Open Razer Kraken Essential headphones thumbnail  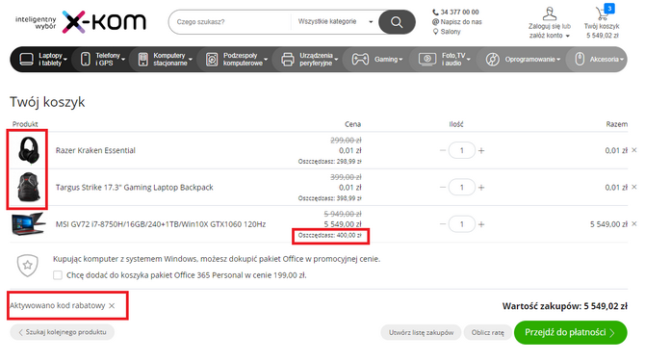click(x=28, y=150)
